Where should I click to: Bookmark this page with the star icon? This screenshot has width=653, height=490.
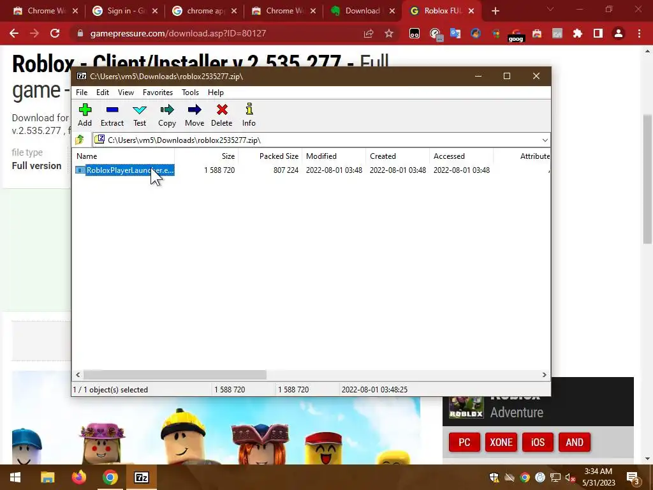point(389,33)
